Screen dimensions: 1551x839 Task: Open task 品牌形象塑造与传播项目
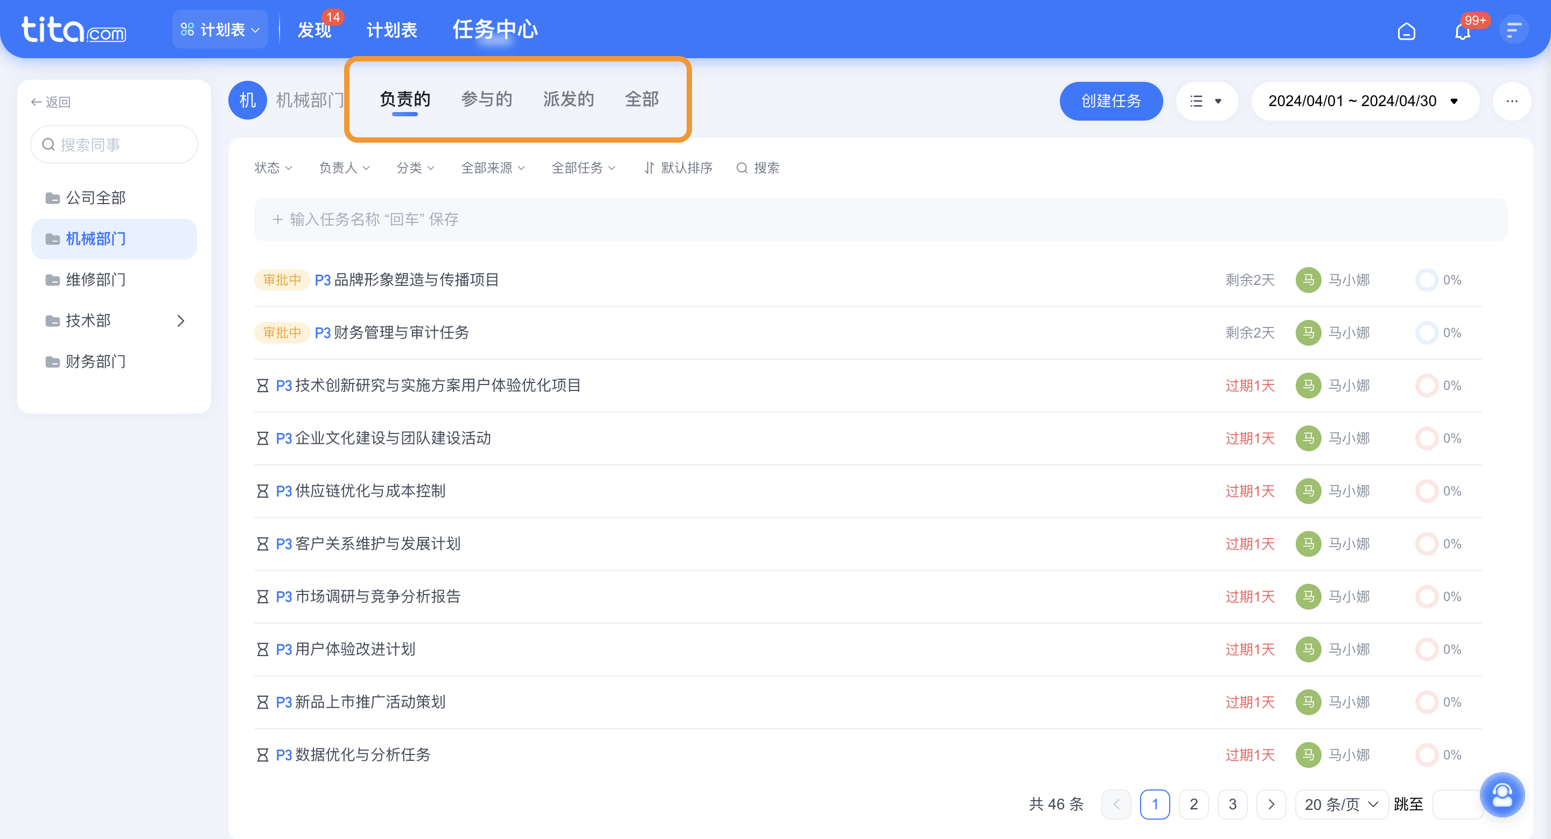(416, 280)
